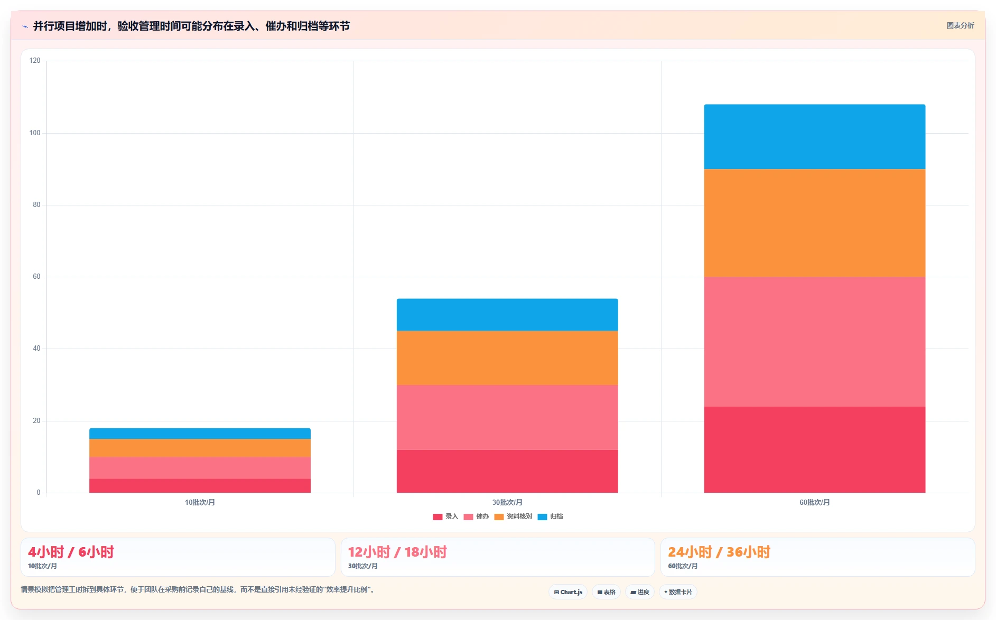Click the 60 y-axis tick label

36,277
